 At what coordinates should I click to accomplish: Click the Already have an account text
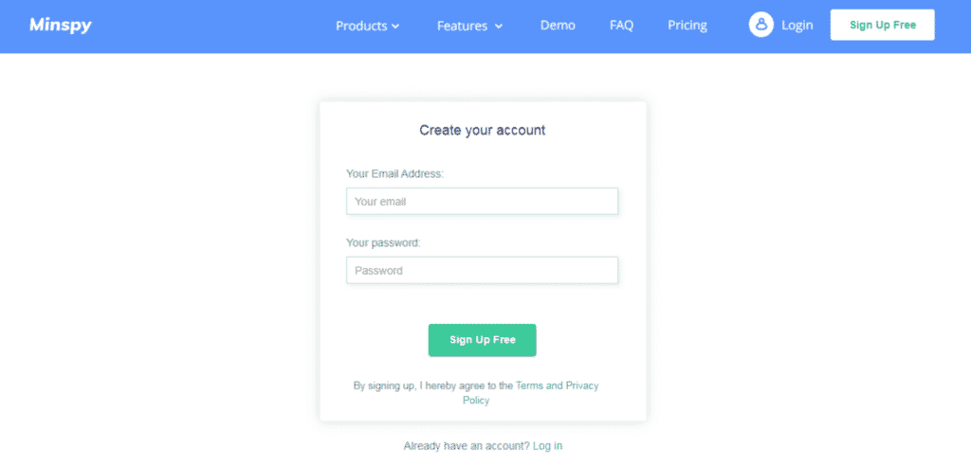click(466, 445)
